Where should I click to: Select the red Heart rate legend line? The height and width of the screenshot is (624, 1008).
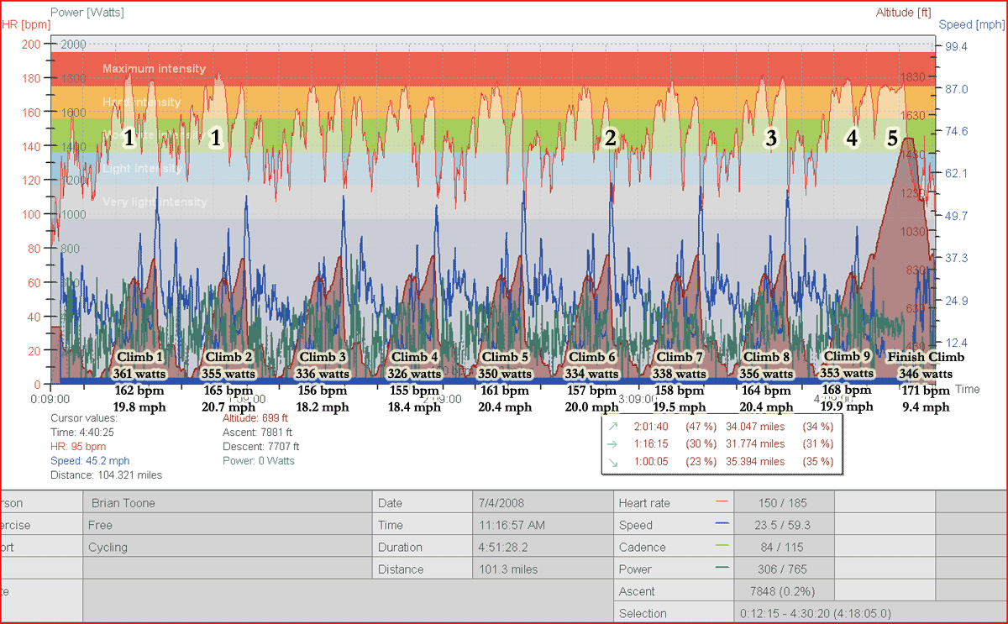pos(721,502)
